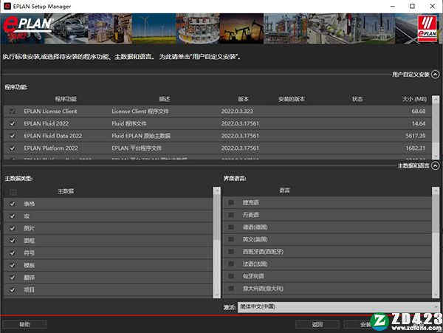This screenshot has height=333, width=443.
Task: Select the EPLAN Platform 2022 row name
Action: tap(51, 148)
